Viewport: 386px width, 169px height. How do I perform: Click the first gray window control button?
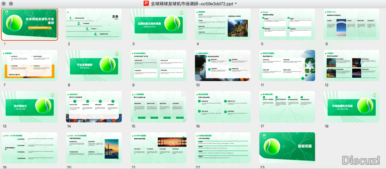coord(4,4)
